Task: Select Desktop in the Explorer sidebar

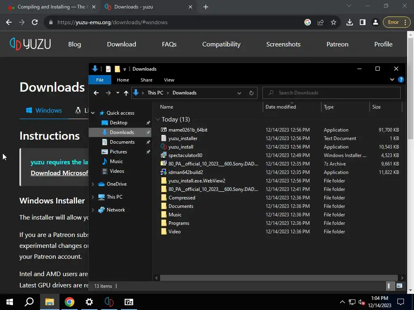Action: [118, 123]
